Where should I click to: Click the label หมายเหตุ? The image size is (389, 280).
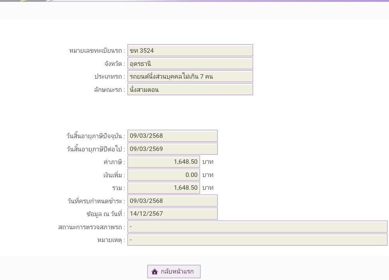(111, 240)
